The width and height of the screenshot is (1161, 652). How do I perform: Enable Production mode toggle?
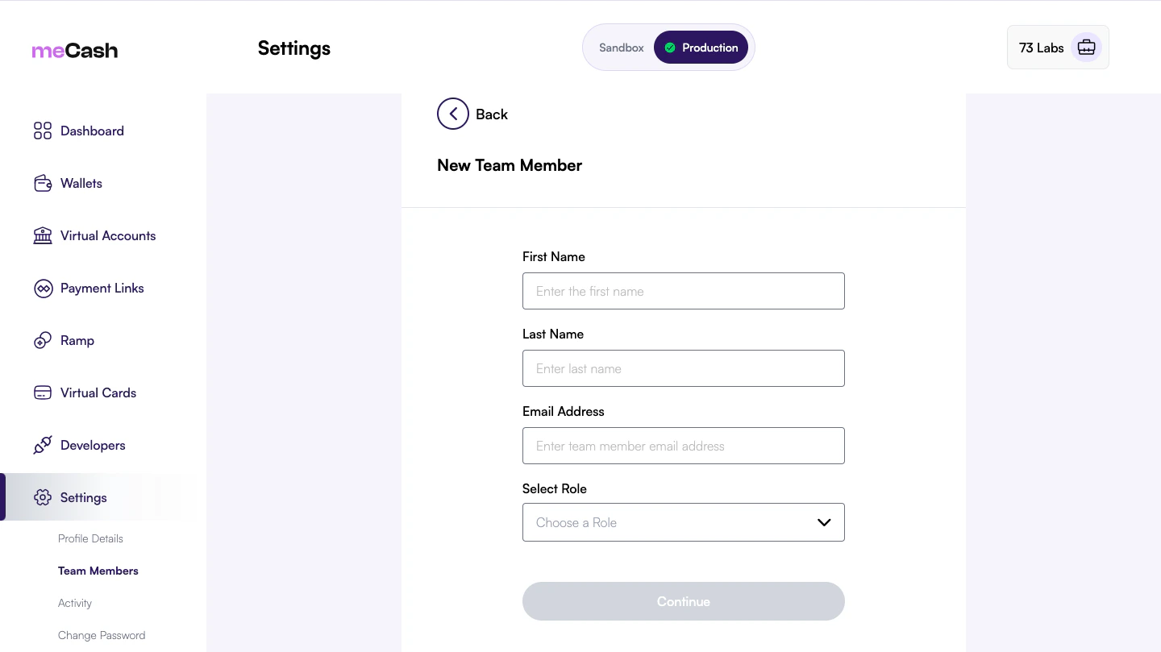point(701,47)
